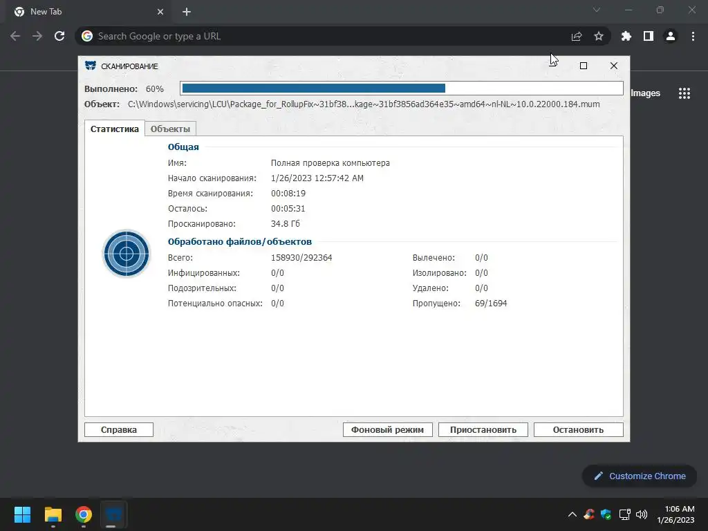
Task: Open the Windows Start menu
Action: 22,514
